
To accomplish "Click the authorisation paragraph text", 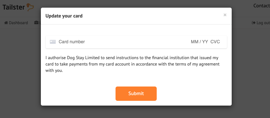I will (x=132, y=64).
